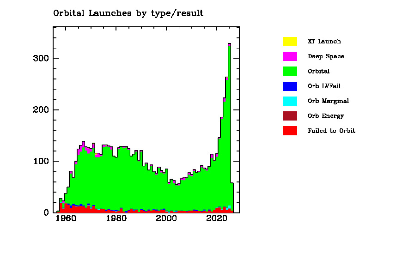The image size is (396, 266).
Task: Click the "Failed to Orbit" legend text
Action: click(x=331, y=131)
